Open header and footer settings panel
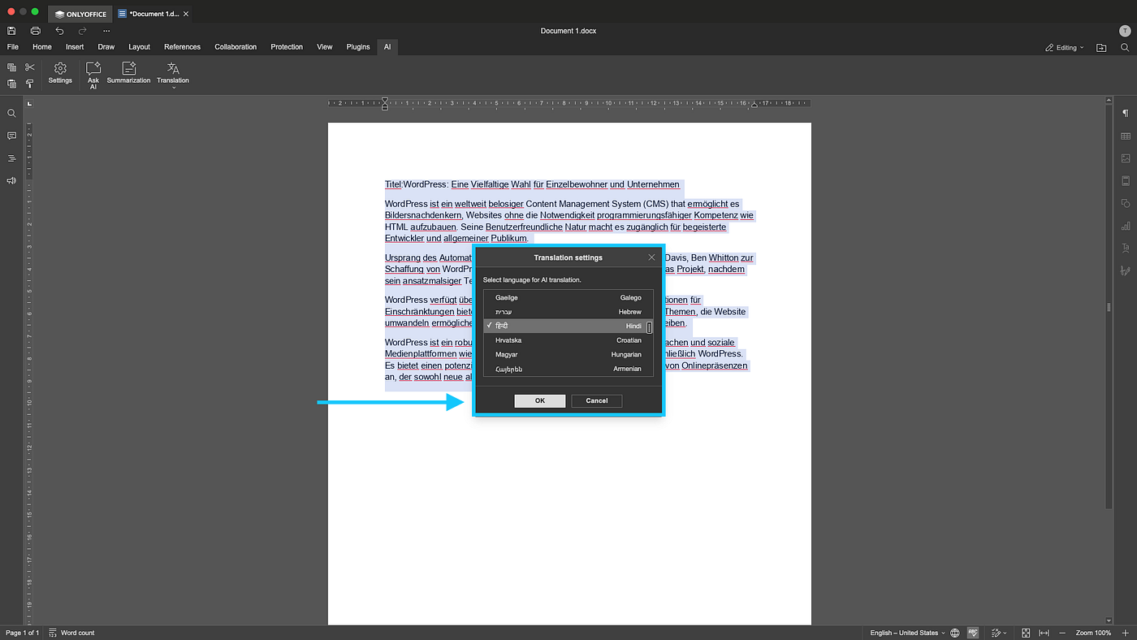Viewport: 1137px width, 640px height. pyautogui.click(x=1126, y=180)
